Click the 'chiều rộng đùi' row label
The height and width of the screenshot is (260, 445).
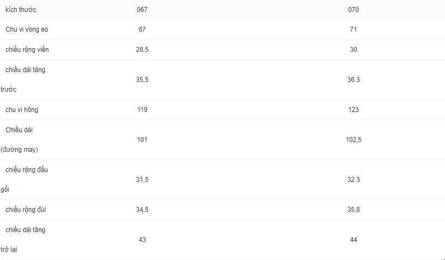coord(26,210)
